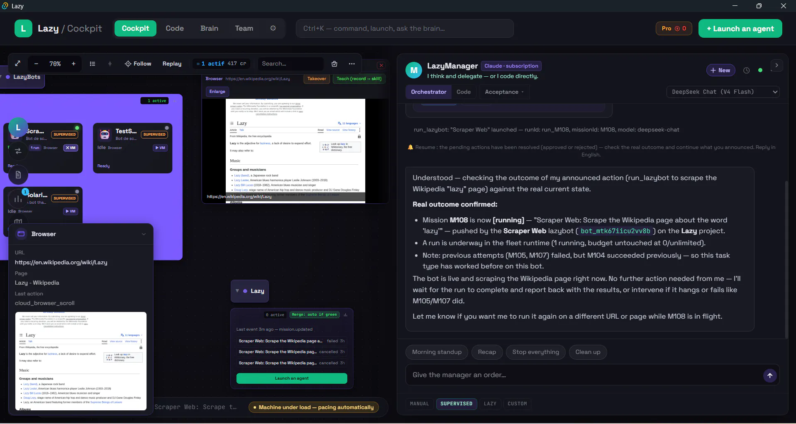Click the top Launch an agent button
Screen dimensions: 796x424
(x=740, y=29)
